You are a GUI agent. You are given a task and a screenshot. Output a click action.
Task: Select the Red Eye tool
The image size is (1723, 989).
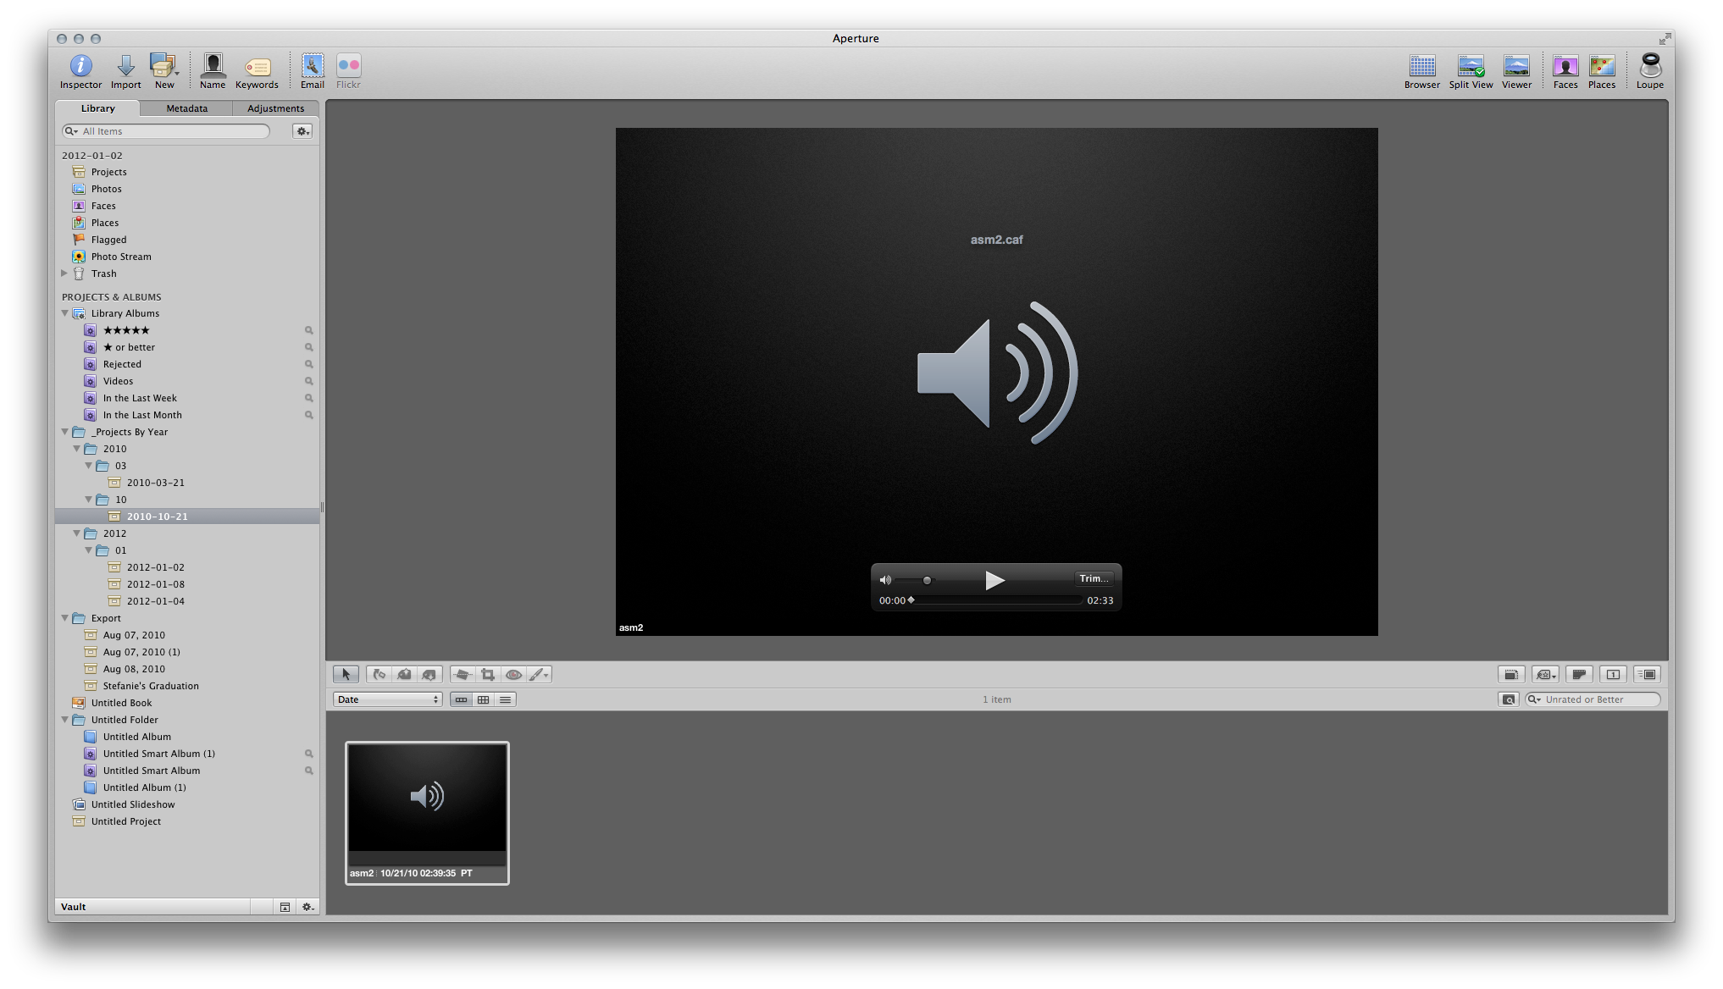click(513, 675)
